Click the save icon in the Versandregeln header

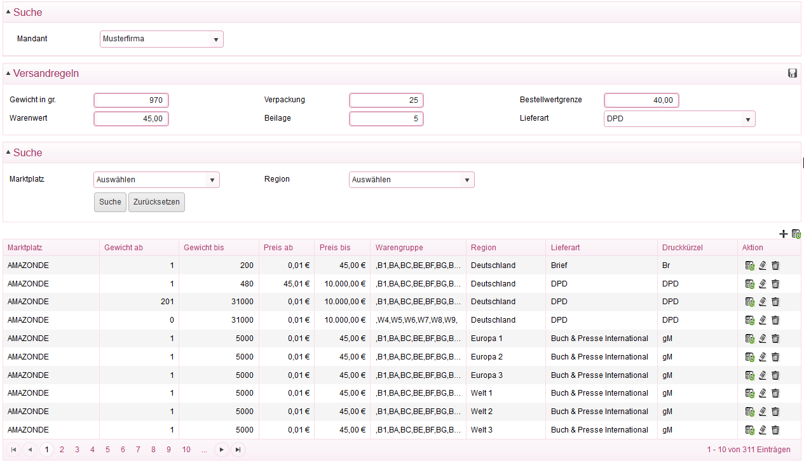click(793, 73)
